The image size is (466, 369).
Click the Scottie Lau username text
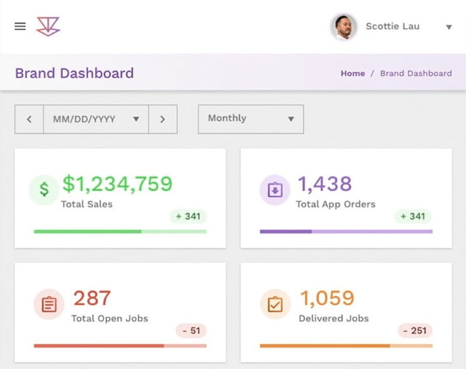pyautogui.click(x=392, y=26)
